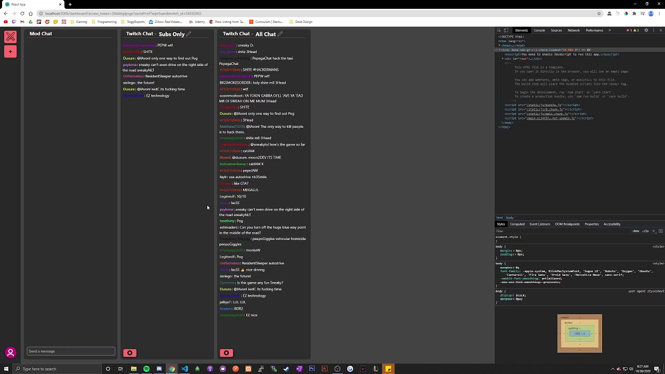Open the Programming bookmarks folder
The height and width of the screenshot is (374, 665).
point(103,22)
